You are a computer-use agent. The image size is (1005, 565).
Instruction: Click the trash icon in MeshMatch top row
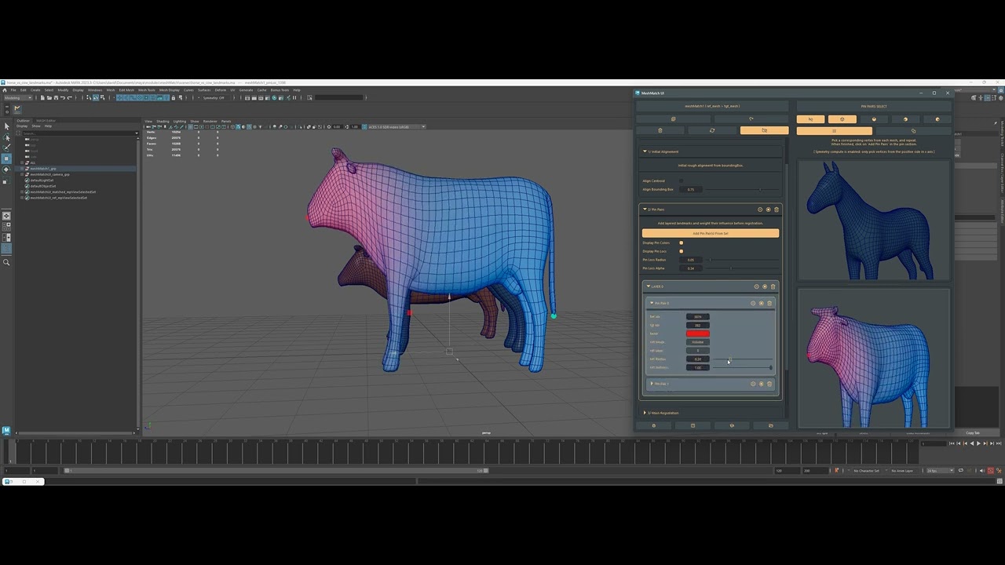(x=660, y=130)
